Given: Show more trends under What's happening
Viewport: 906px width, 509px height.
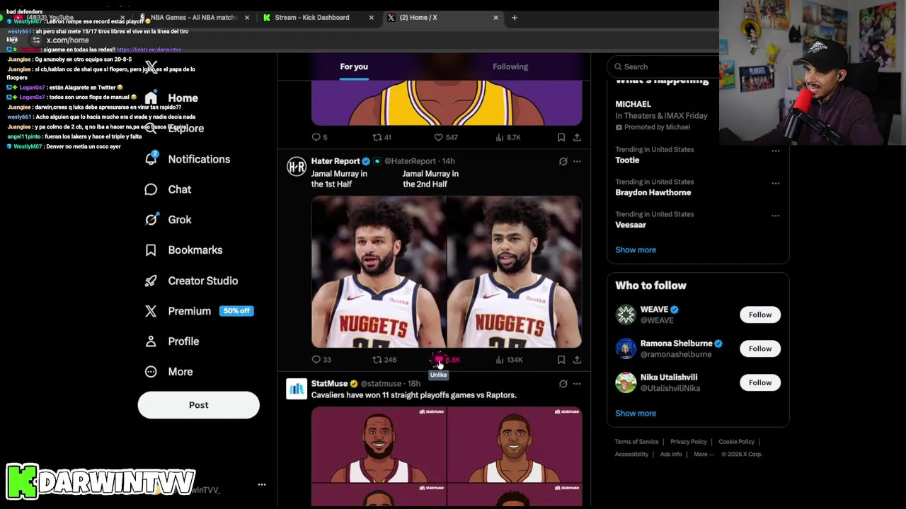Looking at the screenshot, I should [x=636, y=250].
